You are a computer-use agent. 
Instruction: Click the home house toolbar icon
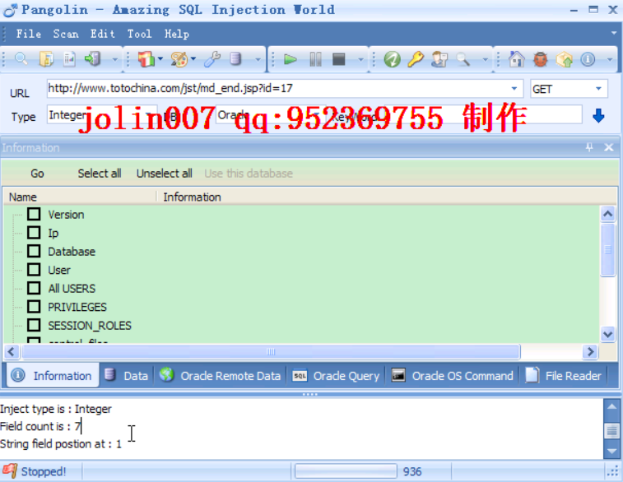coord(517,59)
